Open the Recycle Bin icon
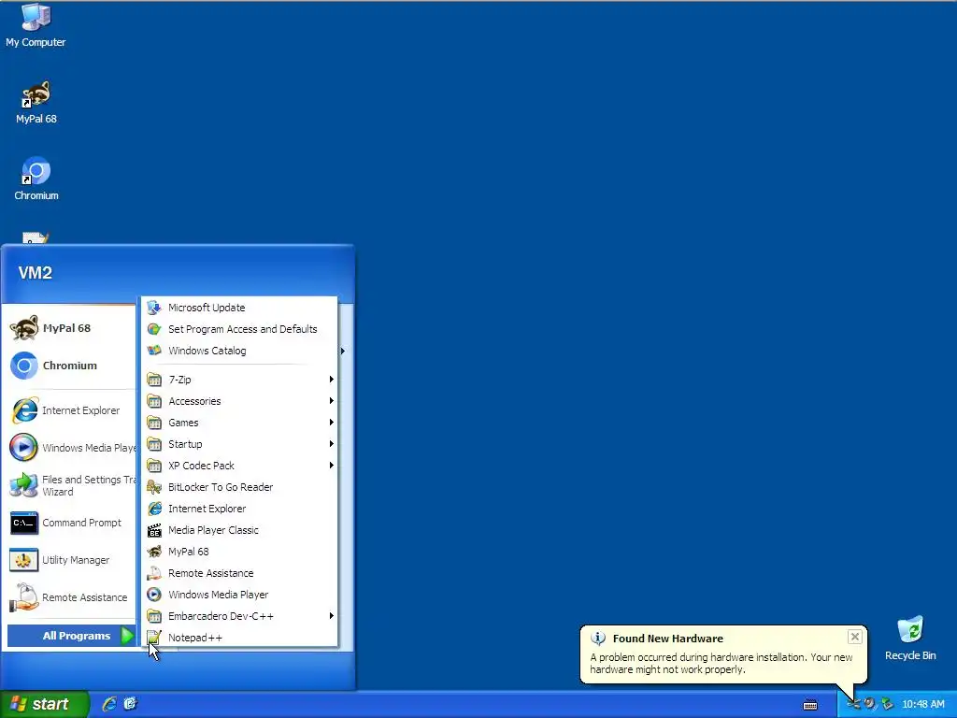Screen dimensions: 957x718 click(910, 639)
